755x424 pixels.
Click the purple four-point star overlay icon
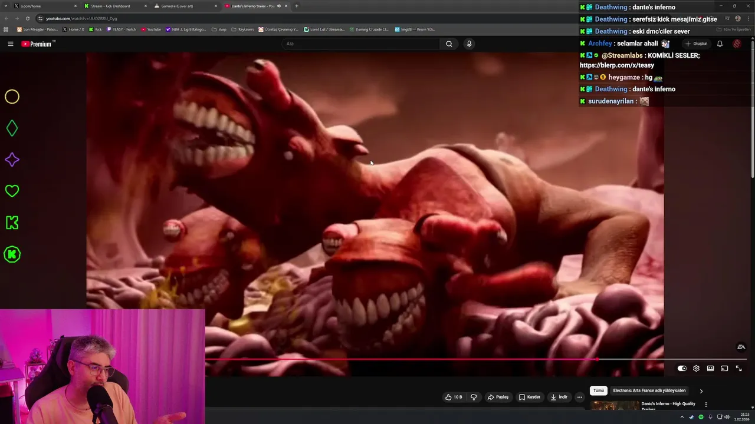click(x=12, y=160)
